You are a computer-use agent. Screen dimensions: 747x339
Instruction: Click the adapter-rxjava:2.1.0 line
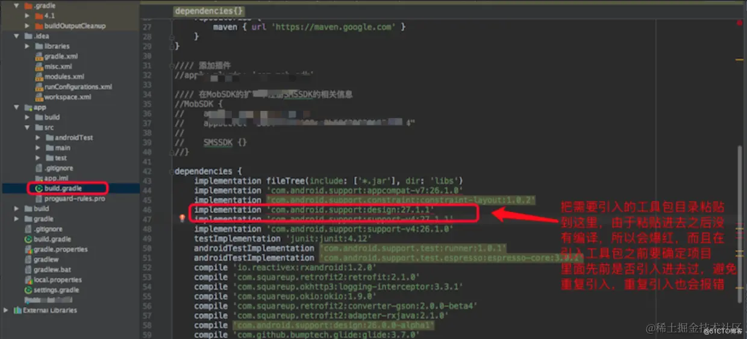coord(321,316)
